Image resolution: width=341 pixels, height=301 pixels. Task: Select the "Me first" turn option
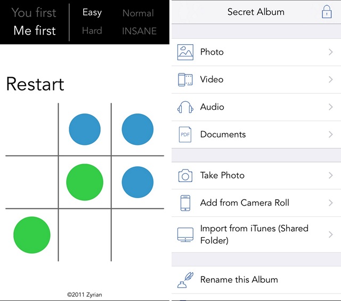pos(34,30)
